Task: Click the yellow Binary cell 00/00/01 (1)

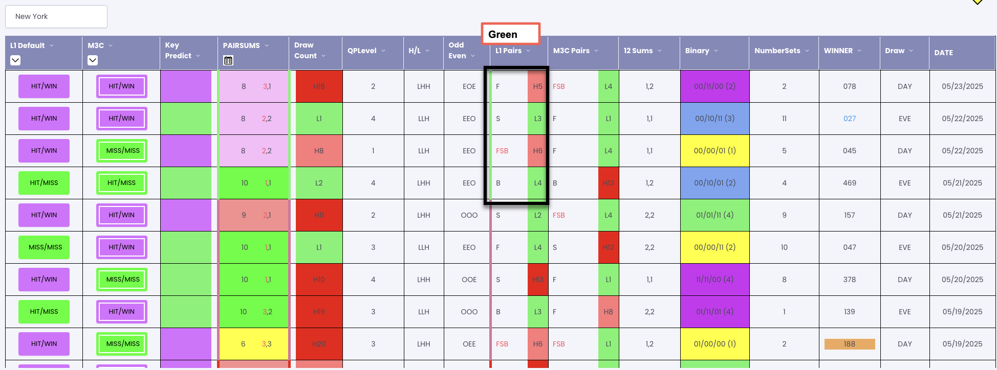Action: [x=714, y=151]
